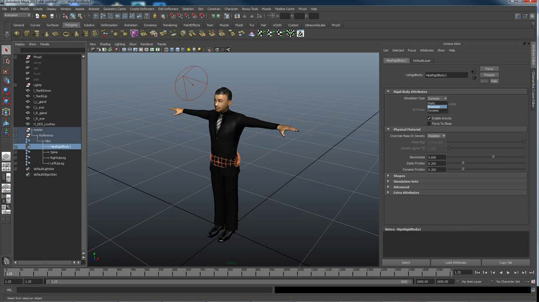
Task: Uncheck the Enable Gravity checkbox
Action: pyautogui.click(x=429, y=118)
